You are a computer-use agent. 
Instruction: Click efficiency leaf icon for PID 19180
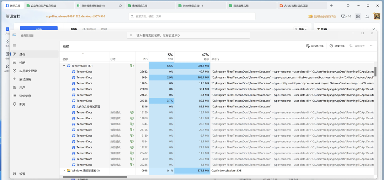132,136
